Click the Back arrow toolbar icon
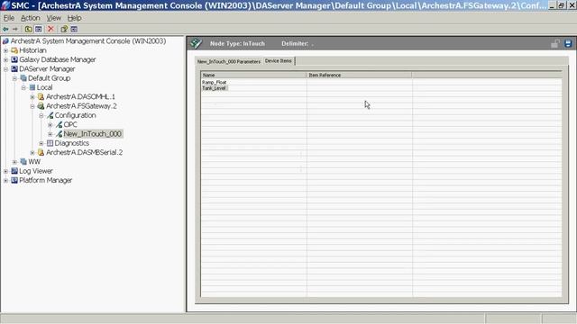 point(5,29)
